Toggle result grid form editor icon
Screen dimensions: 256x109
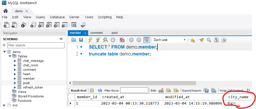[92, 90]
